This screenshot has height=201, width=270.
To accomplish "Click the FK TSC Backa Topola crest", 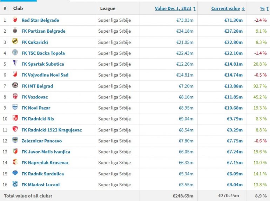I will [x=15, y=53].
